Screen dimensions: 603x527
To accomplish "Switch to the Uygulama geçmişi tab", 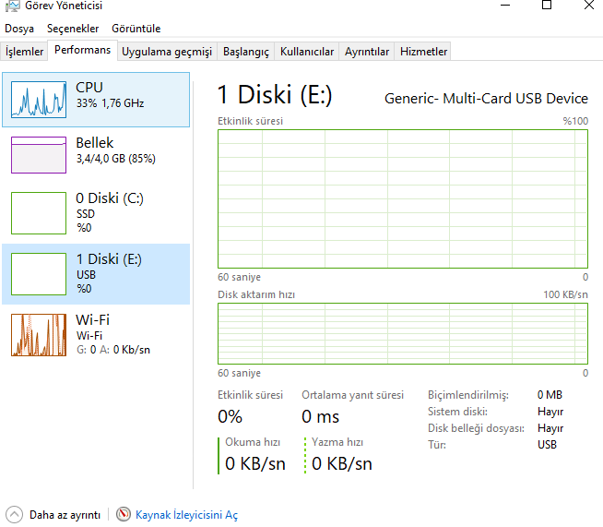I will pyautogui.click(x=167, y=52).
